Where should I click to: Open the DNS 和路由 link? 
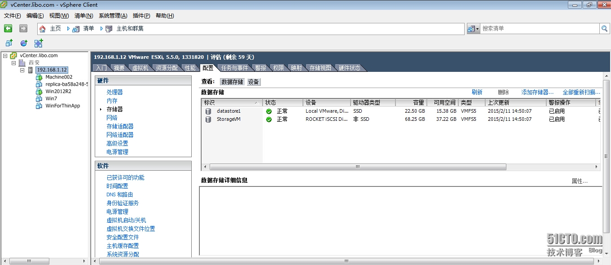[119, 194]
